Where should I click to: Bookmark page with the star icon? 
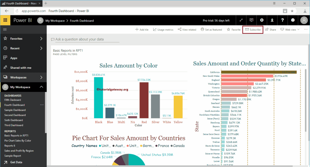pyautogui.click(x=292, y=11)
